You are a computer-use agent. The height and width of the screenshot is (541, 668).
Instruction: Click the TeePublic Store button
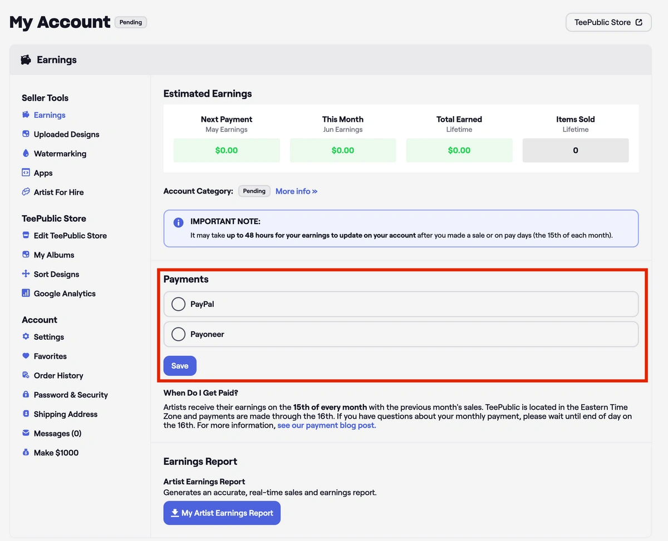coord(608,22)
